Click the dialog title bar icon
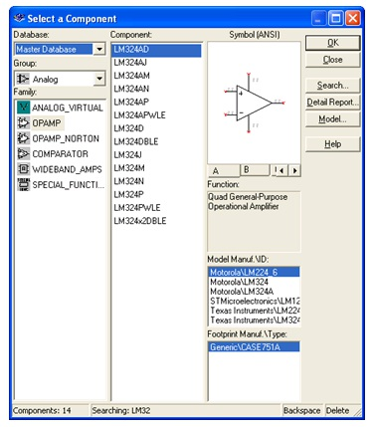371x427 pixels. (19, 18)
